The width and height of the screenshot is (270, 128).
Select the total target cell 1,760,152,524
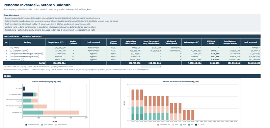click(56, 63)
